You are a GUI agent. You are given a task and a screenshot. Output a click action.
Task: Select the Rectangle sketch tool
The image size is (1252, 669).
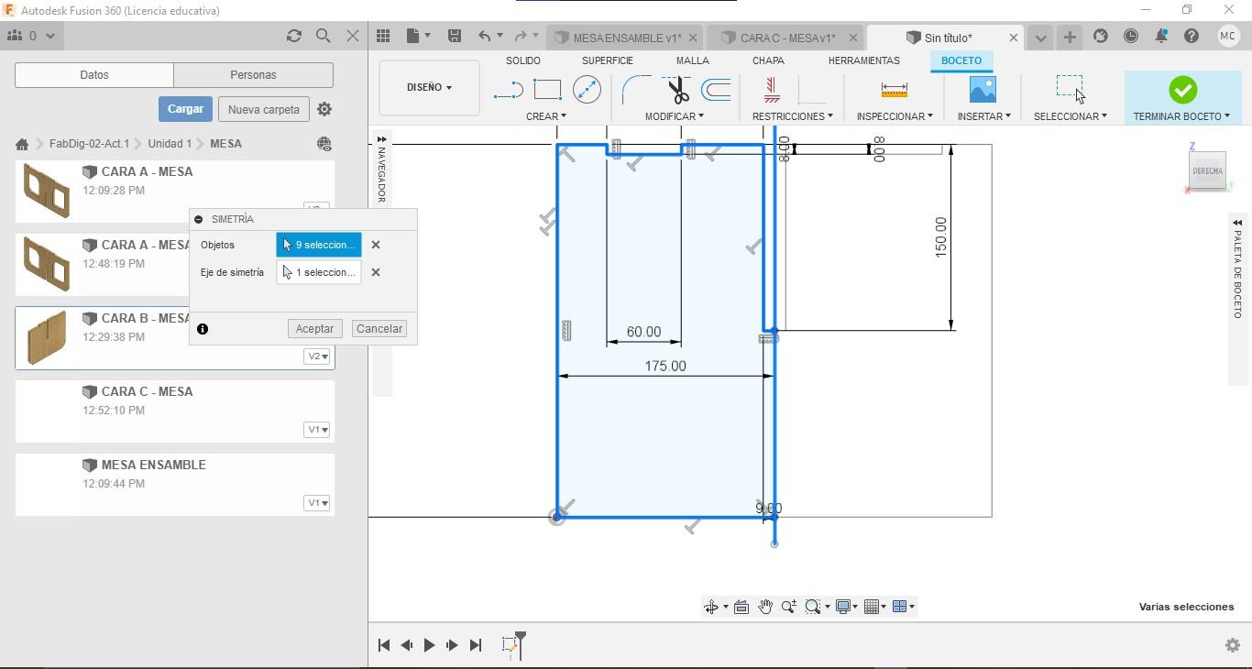click(x=547, y=90)
